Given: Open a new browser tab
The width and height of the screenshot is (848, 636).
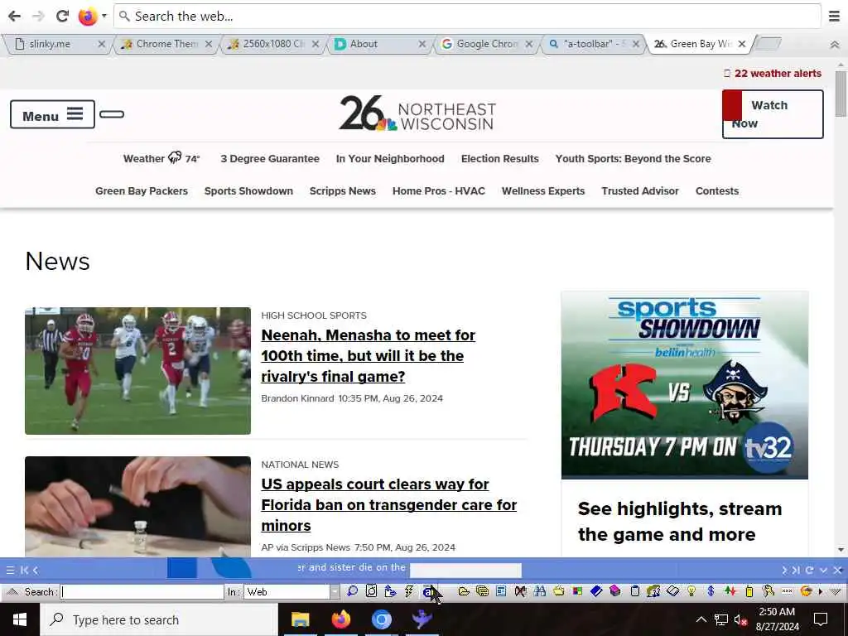Looking at the screenshot, I should point(768,44).
